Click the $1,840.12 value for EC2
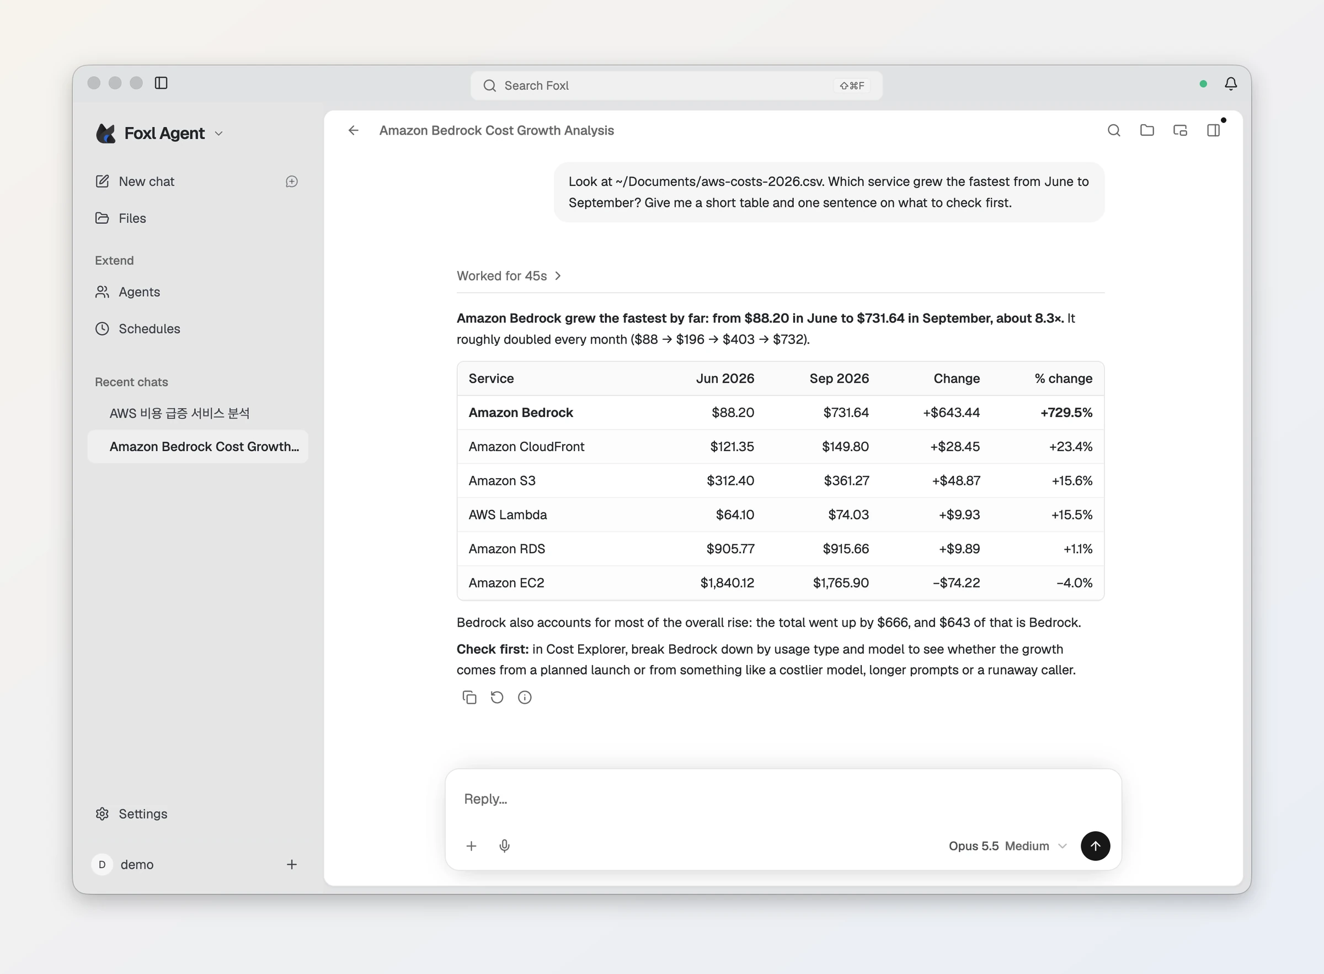This screenshot has width=1324, height=974. [x=727, y=582]
